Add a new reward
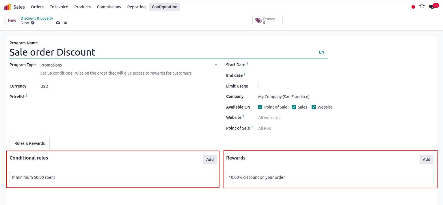Image resolution: width=443 pixels, height=205 pixels. (x=427, y=160)
